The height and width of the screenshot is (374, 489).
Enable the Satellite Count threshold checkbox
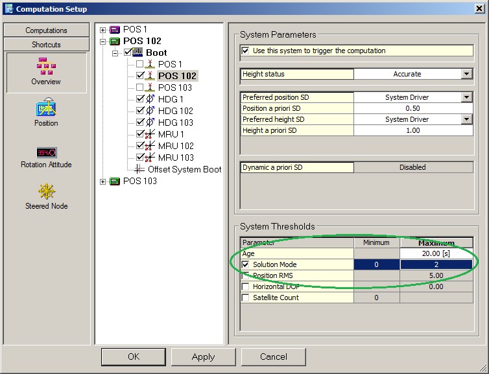[x=245, y=298]
